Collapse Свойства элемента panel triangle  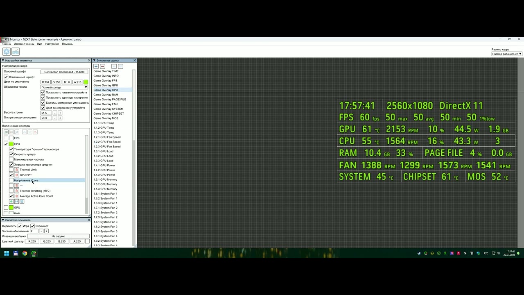[3, 220]
